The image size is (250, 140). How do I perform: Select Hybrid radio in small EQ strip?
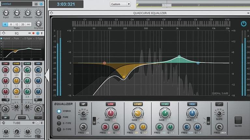1,39
